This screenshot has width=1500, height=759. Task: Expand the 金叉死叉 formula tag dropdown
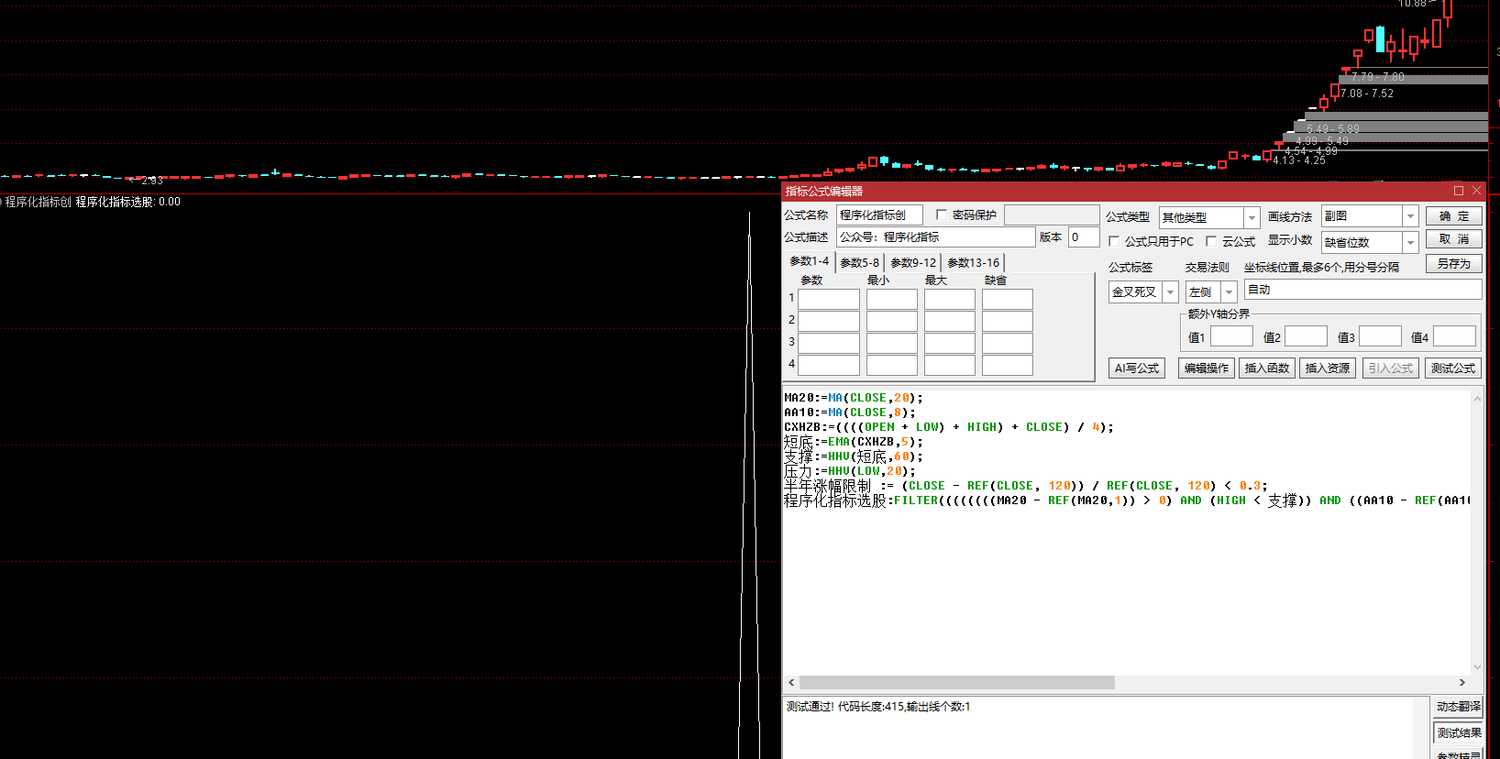(1170, 292)
